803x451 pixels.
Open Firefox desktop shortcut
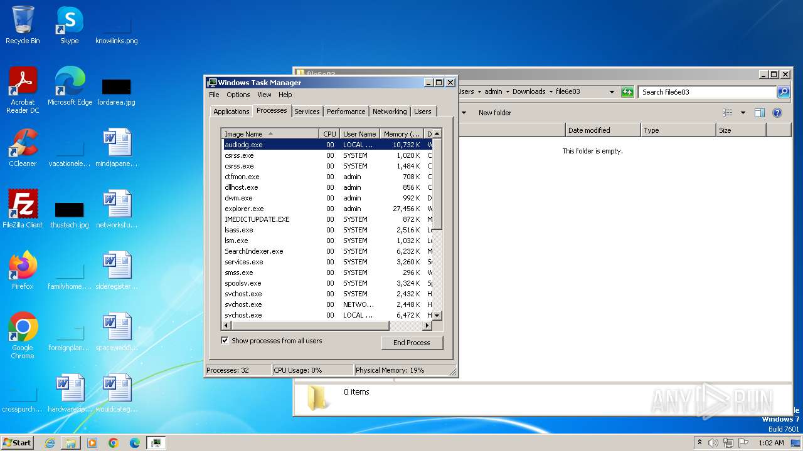[23, 271]
